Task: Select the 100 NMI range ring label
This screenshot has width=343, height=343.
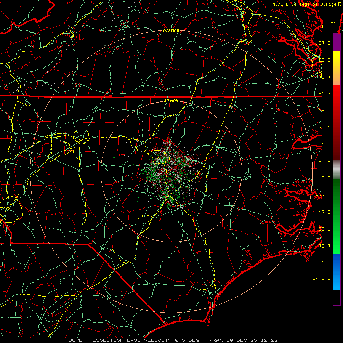Action: [171, 30]
